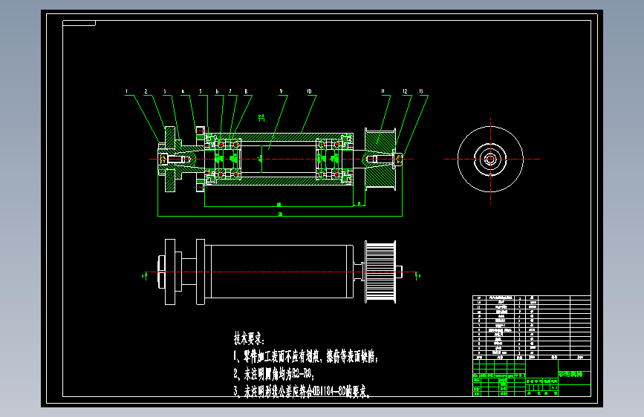The width and height of the screenshot is (644, 417).
Task: Select part balloon number 6
Action: click(217, 91)
